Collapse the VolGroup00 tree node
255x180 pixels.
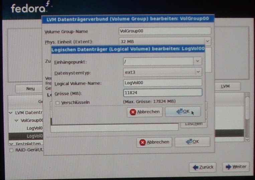pos(16,120)
